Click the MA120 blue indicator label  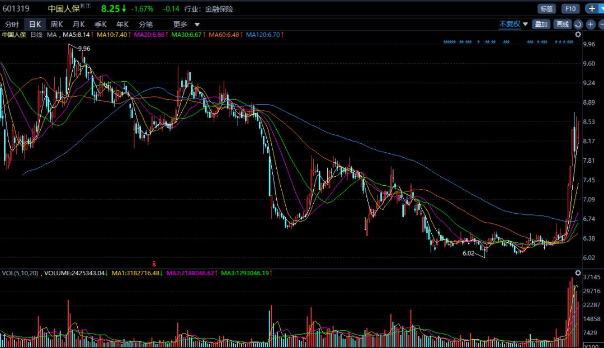tap(263, 35)
